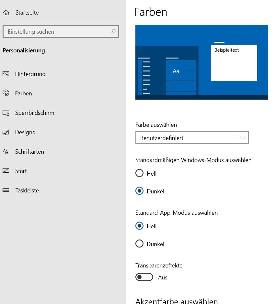Focus the Einstellung suchen field
Screen dimensions: 275x304
tap(61, 31)
